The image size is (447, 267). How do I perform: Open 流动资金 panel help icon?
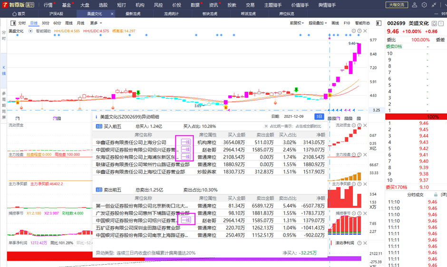[x=360, y=125]
